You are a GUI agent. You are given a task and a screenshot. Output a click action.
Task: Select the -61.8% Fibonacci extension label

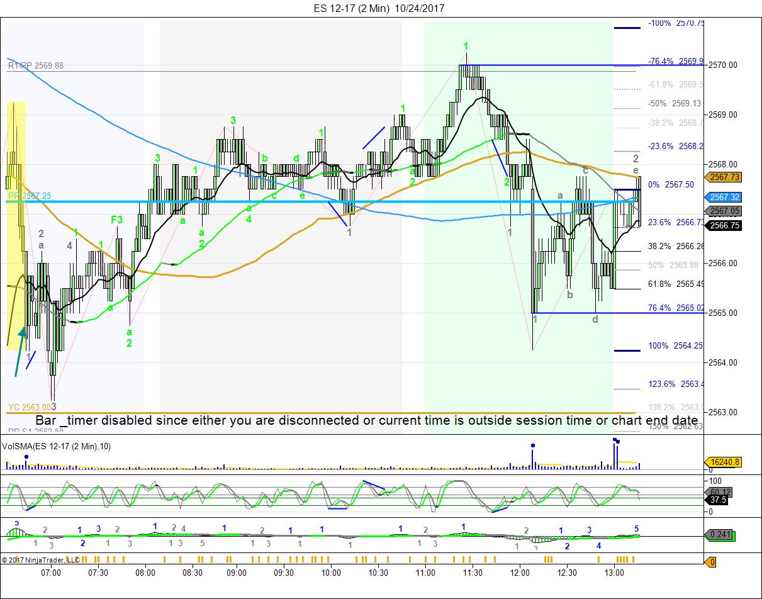pos(676,84)
